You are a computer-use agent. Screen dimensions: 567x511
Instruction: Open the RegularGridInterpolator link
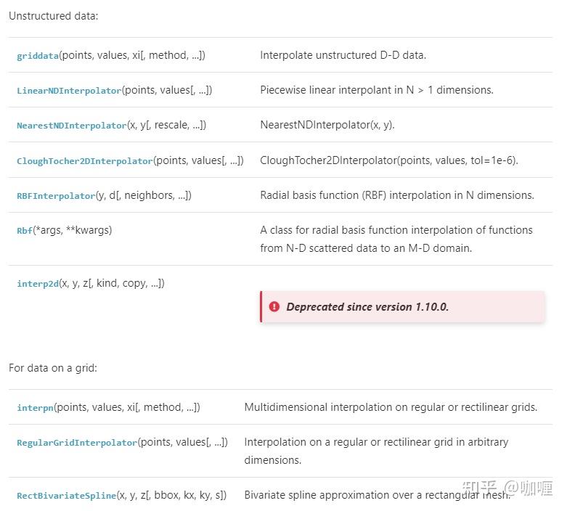[76, 443]
